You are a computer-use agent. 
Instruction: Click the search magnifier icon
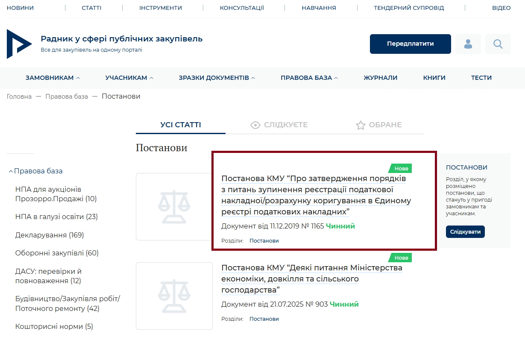498,44
